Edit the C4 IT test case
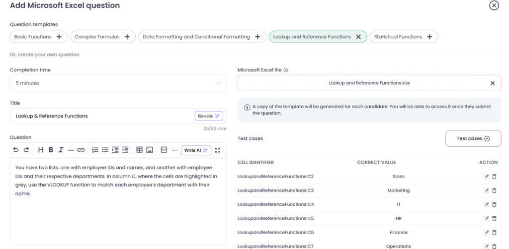This screenshot has width=509, height=249. [486, 204]
